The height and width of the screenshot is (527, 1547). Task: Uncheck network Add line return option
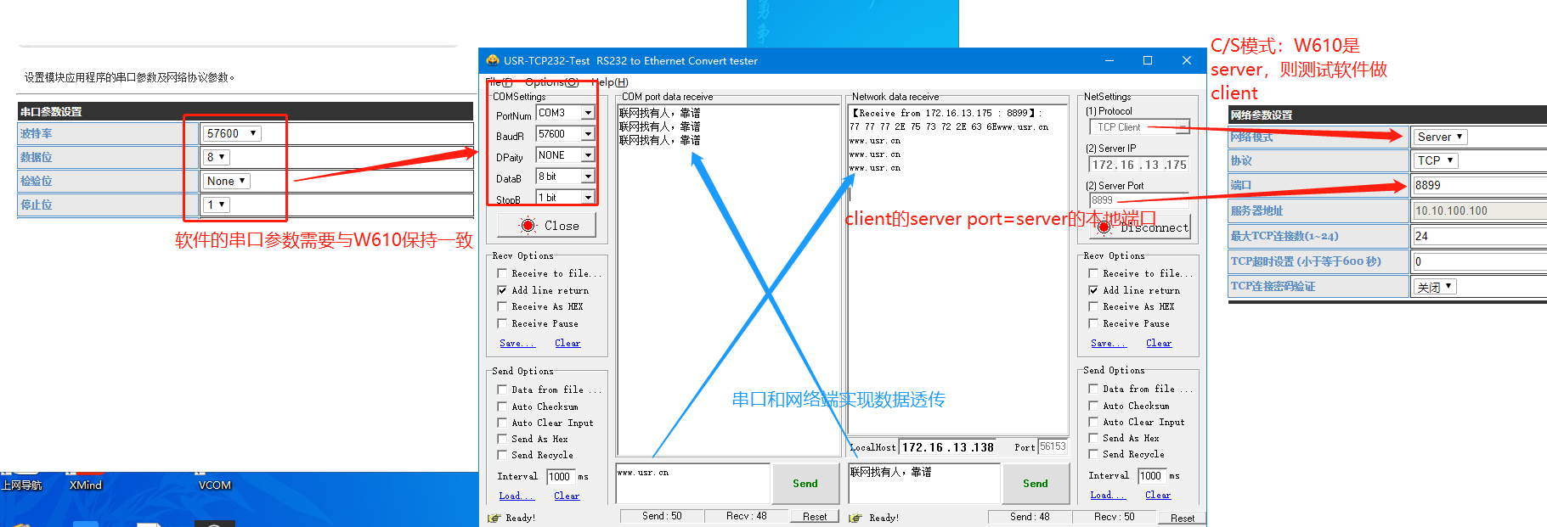tap(1093, 290)
